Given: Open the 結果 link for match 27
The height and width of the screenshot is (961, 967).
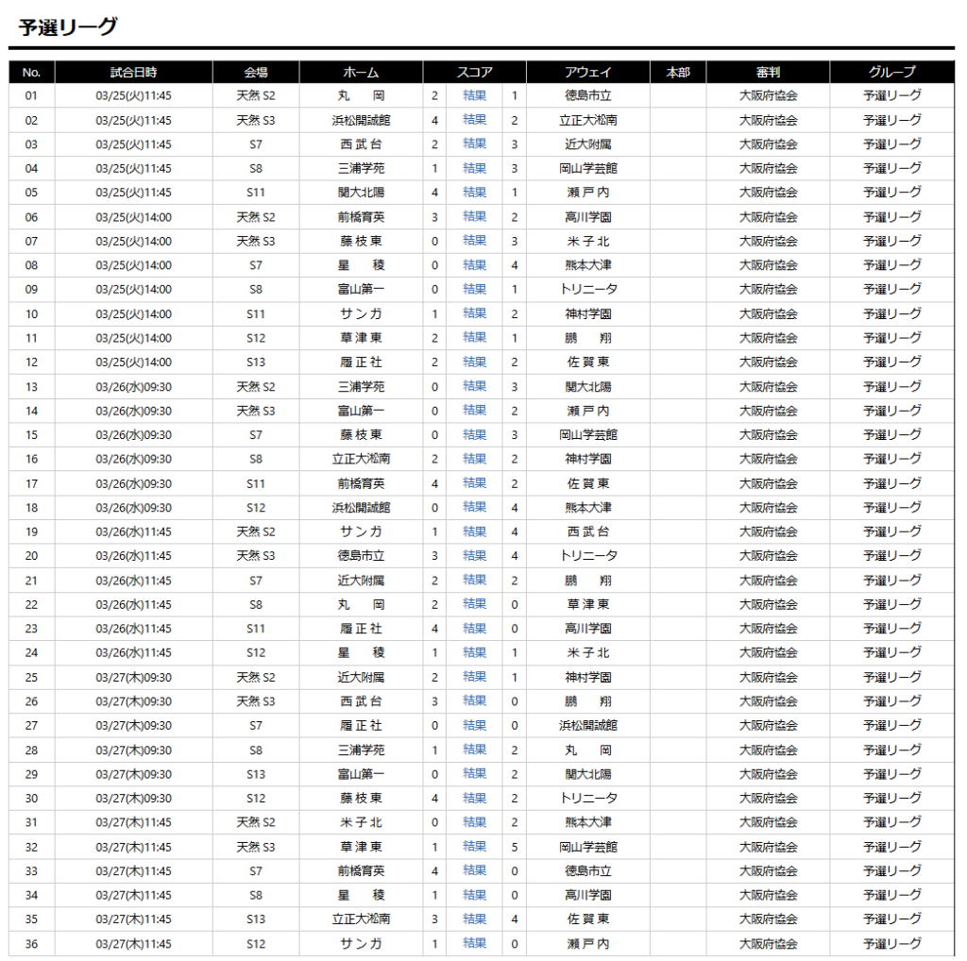Looking at the screenshot, I should [x=474, y=726].
